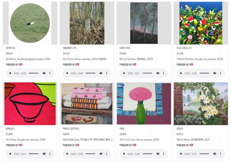231x163 pixels.
Task: Open more options on 0:42 audio player
Action: (50, 73)
